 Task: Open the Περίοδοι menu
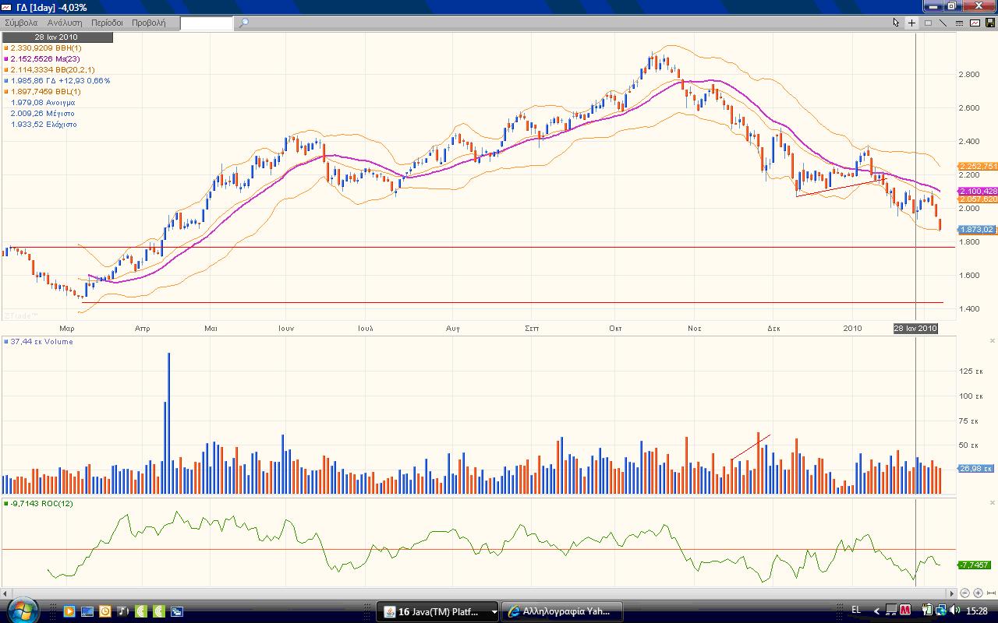(x=108, y=23)
